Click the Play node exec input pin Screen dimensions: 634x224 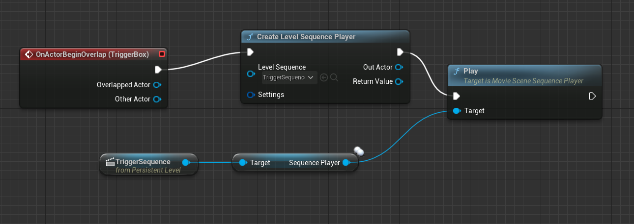pos(457,96)
